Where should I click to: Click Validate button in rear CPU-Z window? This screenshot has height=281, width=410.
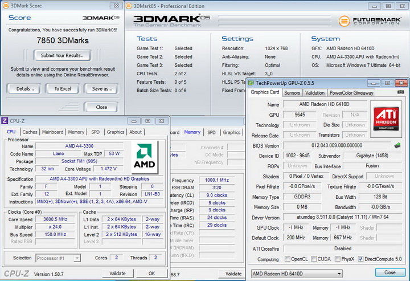(233, 274)
